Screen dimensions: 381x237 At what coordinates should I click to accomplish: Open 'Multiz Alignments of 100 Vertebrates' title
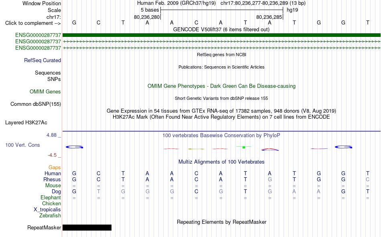coord(221,162)
